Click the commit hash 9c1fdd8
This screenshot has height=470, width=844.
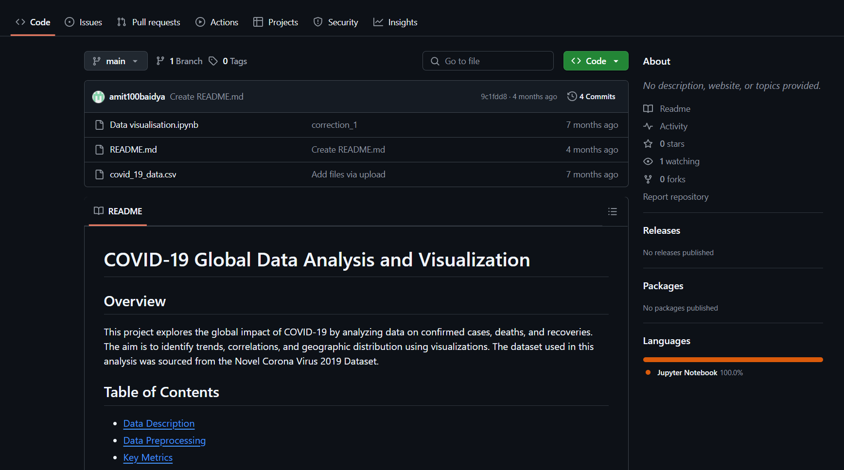click(x=494, y=97)
